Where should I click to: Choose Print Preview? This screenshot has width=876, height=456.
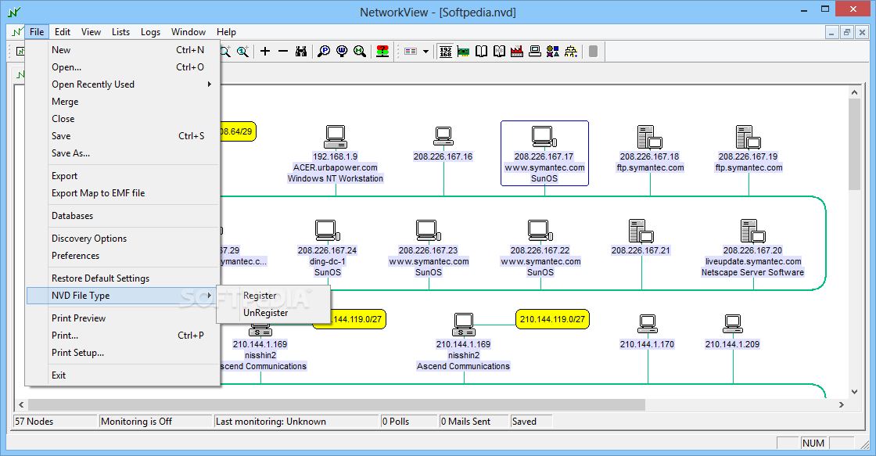pyautogui.click(x=122, y=318)
